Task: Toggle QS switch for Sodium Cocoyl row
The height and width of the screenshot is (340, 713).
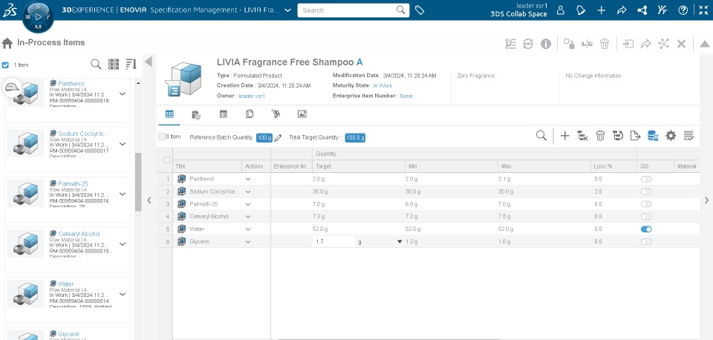Action: [x=646, y=192]
